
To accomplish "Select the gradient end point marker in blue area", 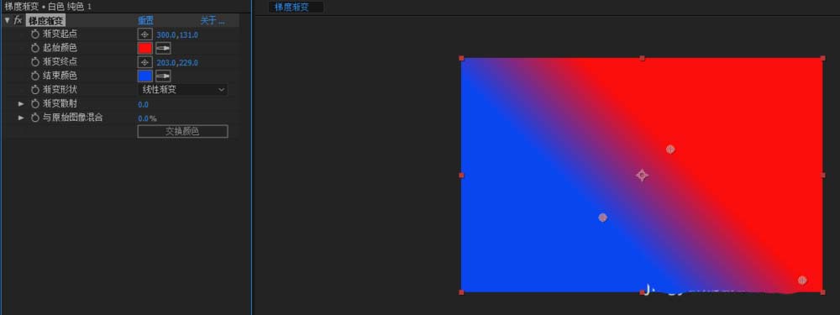I will click(x=602, y=218).
